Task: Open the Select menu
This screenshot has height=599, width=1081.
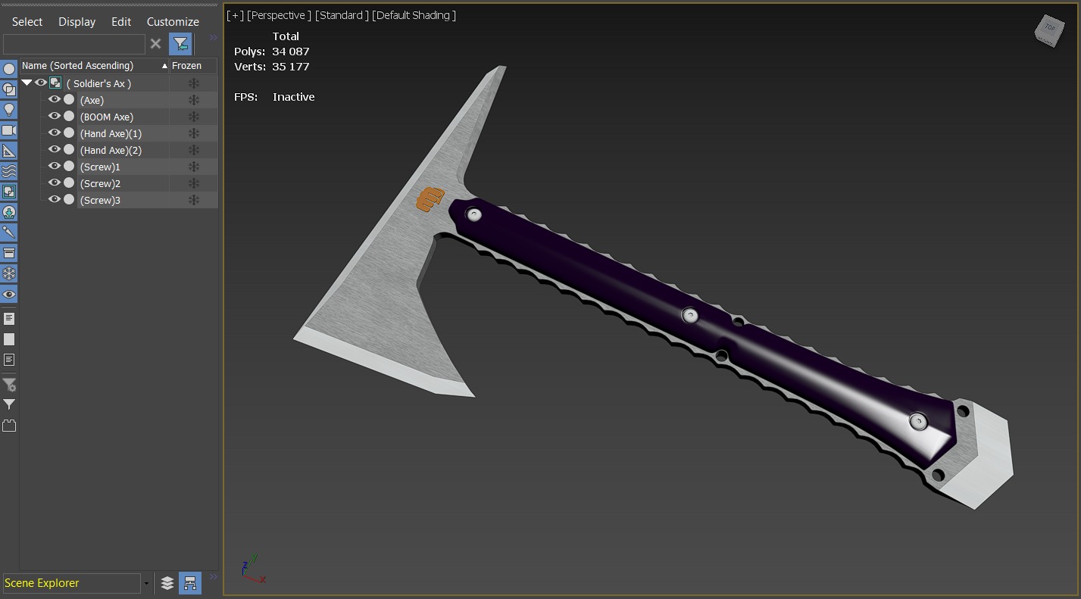Action: point(27,22)
